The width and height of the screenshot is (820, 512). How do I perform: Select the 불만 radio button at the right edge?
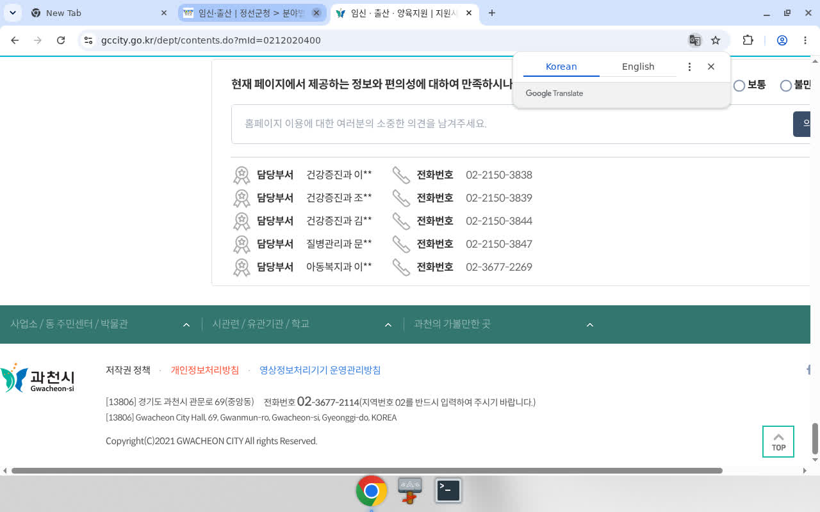[786, 85]
